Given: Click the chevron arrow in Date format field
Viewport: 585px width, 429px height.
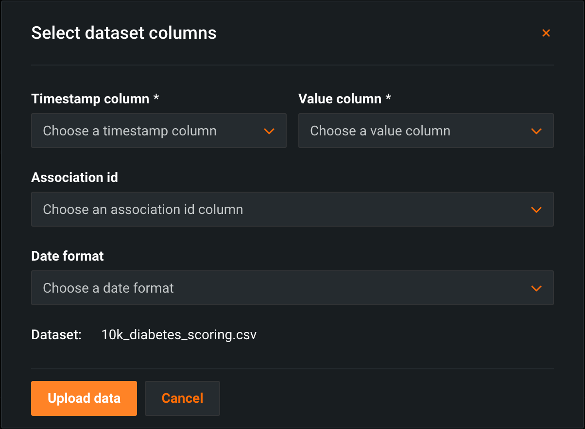Looking at the screenshot, I should pyautogui.click(x=536, y=288).
